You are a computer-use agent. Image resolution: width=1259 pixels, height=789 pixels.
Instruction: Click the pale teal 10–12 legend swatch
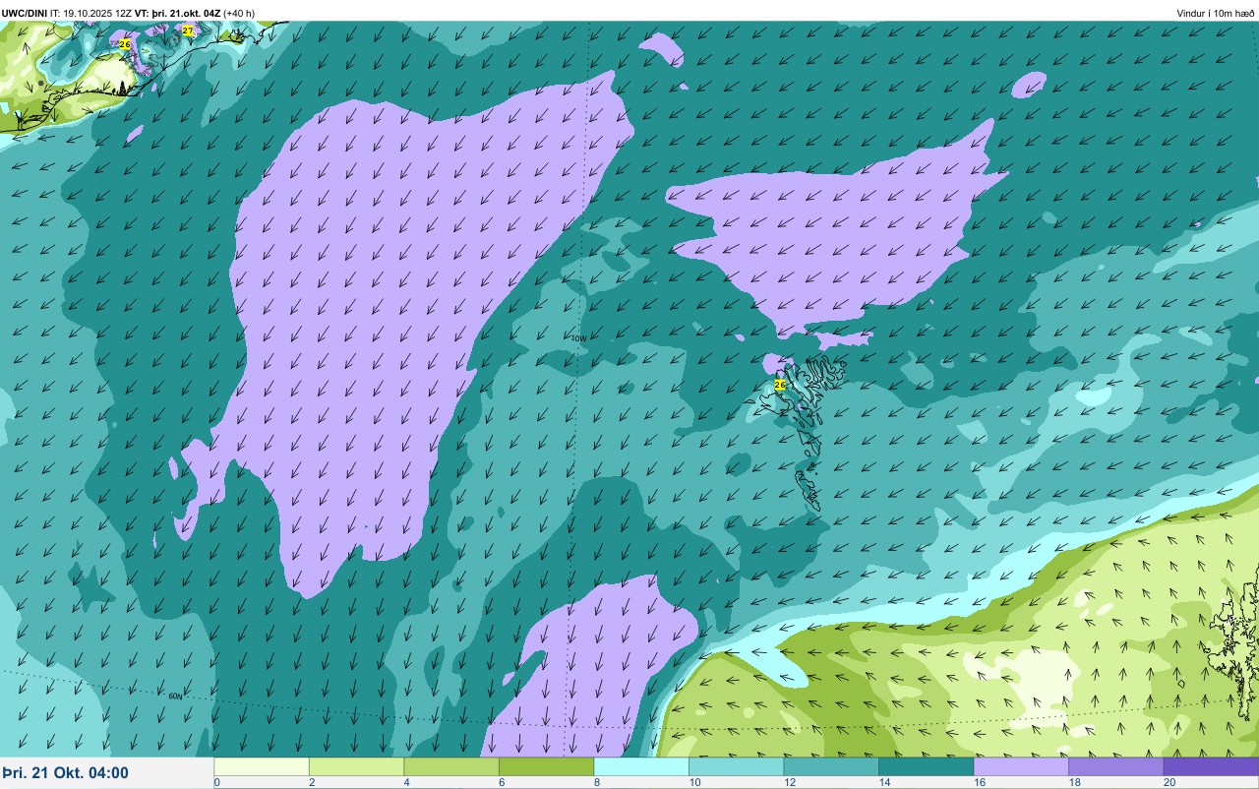tap(736, 766)
